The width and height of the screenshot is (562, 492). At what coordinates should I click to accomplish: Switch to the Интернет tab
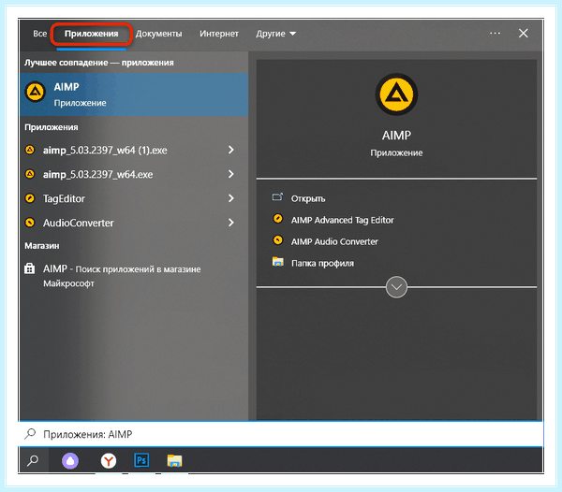[219, 34]
